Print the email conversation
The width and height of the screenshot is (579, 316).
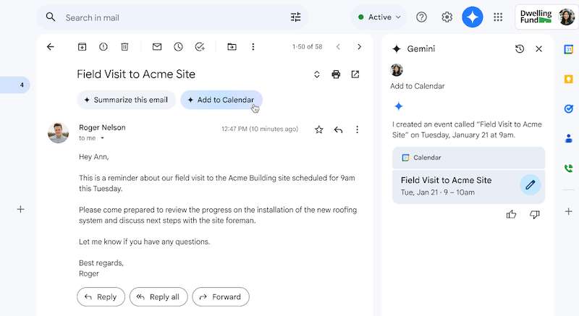(336, 74)
